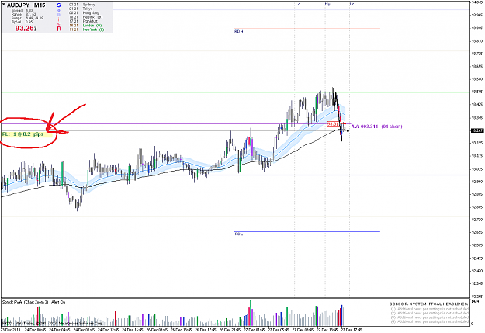Click the Spread value row
485x333 pixels.
tap(22, 11)
